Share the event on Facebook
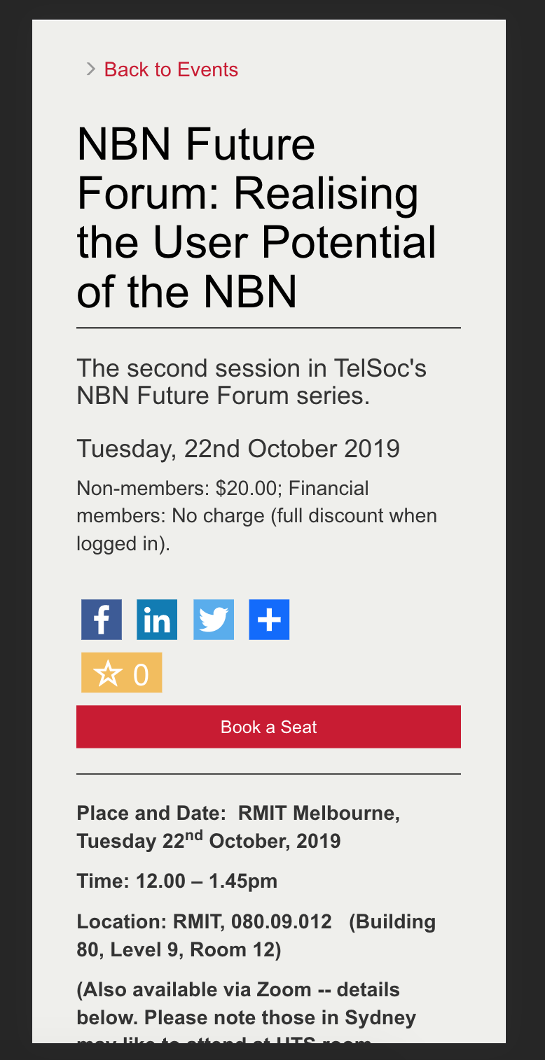 [x=102, y=620]
